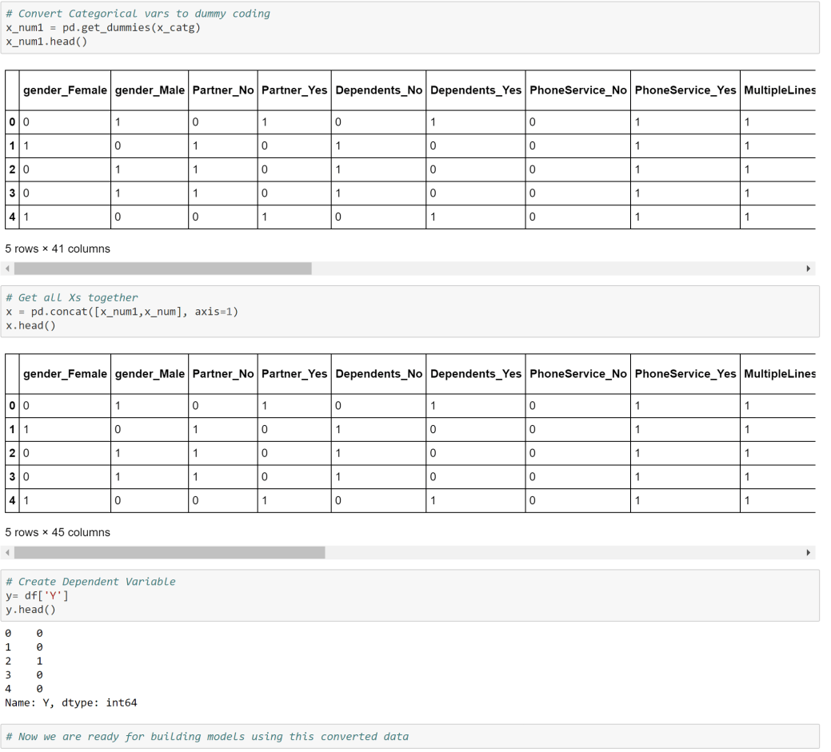Click the line x_num1 = pd.get_dummies(x_catg)

tap(103, 27)
